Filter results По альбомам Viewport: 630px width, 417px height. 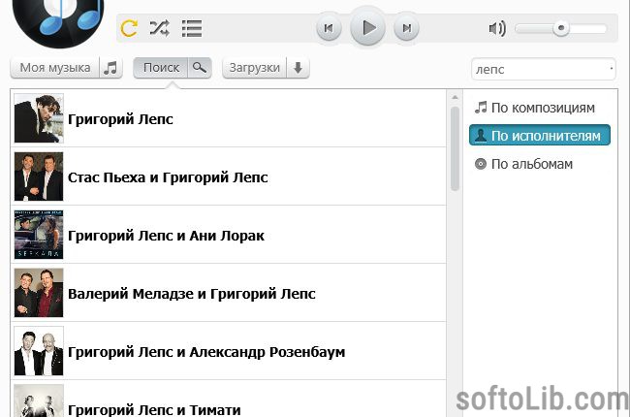click(x=540, y=164)
